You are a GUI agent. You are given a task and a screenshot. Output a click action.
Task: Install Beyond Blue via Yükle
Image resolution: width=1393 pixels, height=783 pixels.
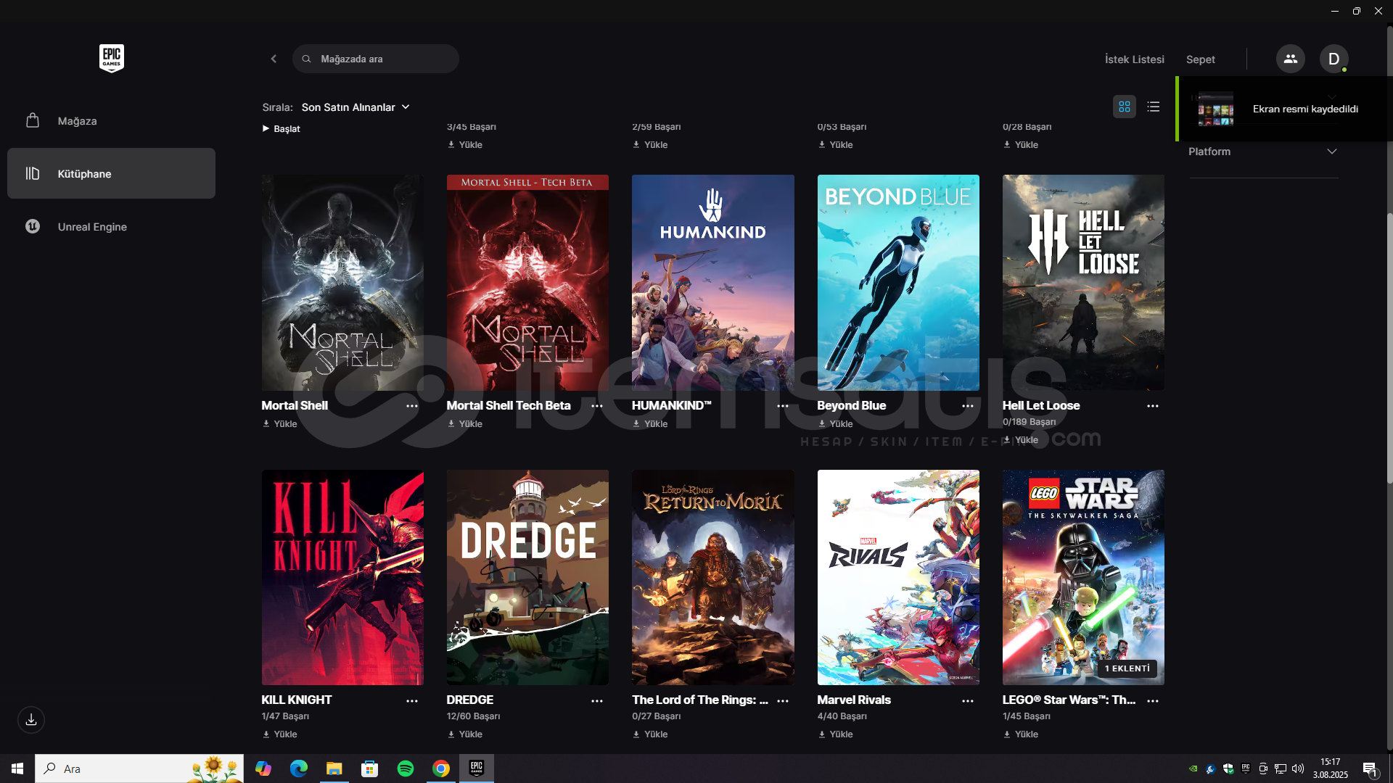836,424
